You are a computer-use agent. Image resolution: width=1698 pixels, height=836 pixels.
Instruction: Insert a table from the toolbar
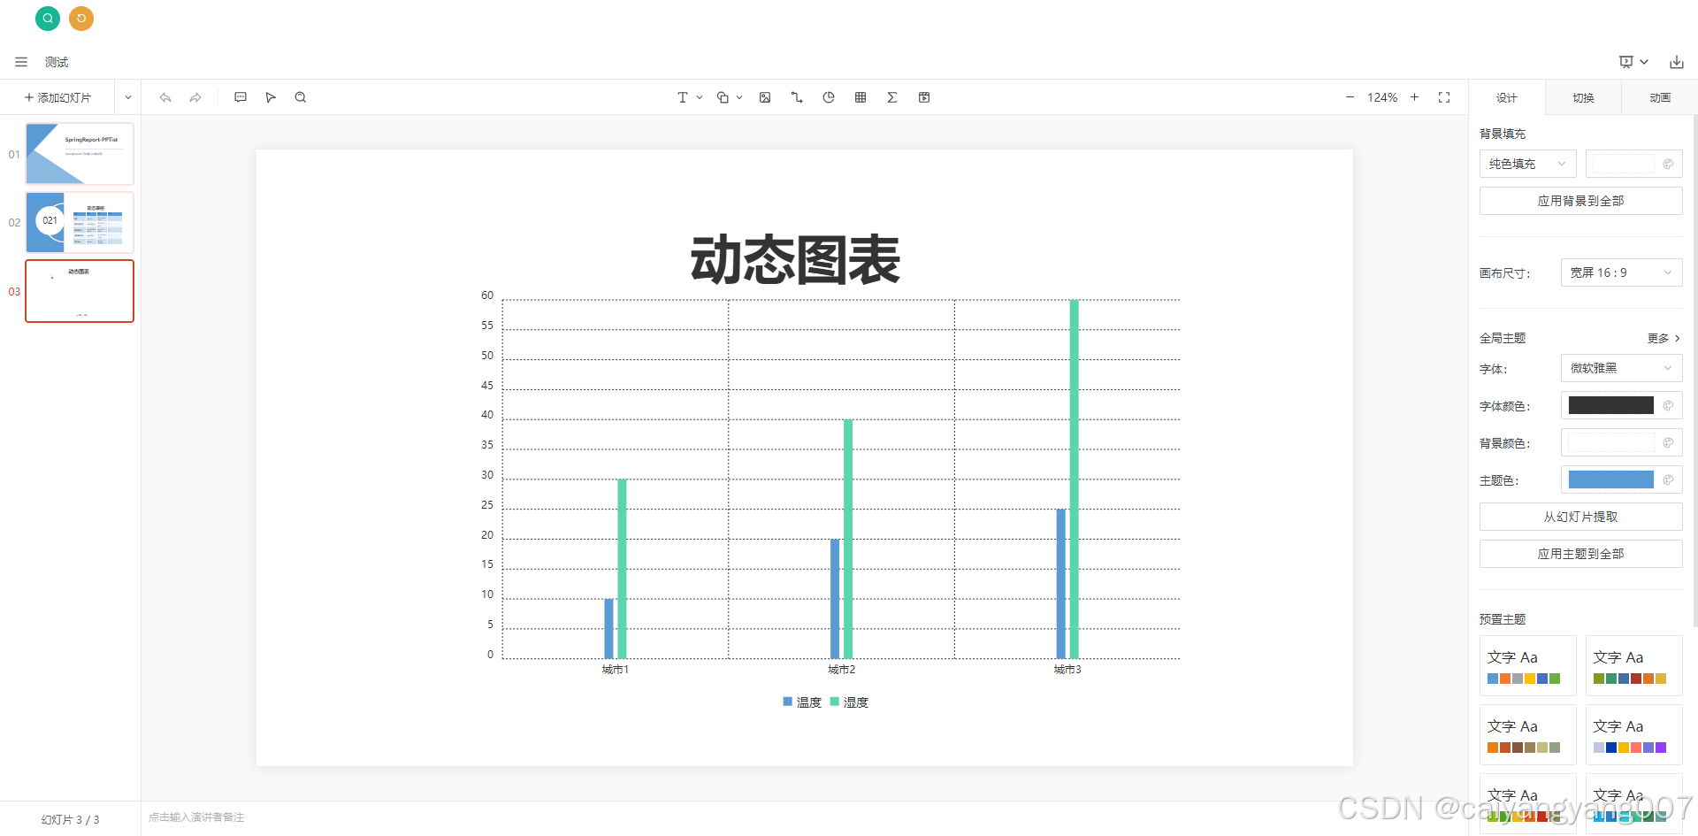[x=860, y=97]
